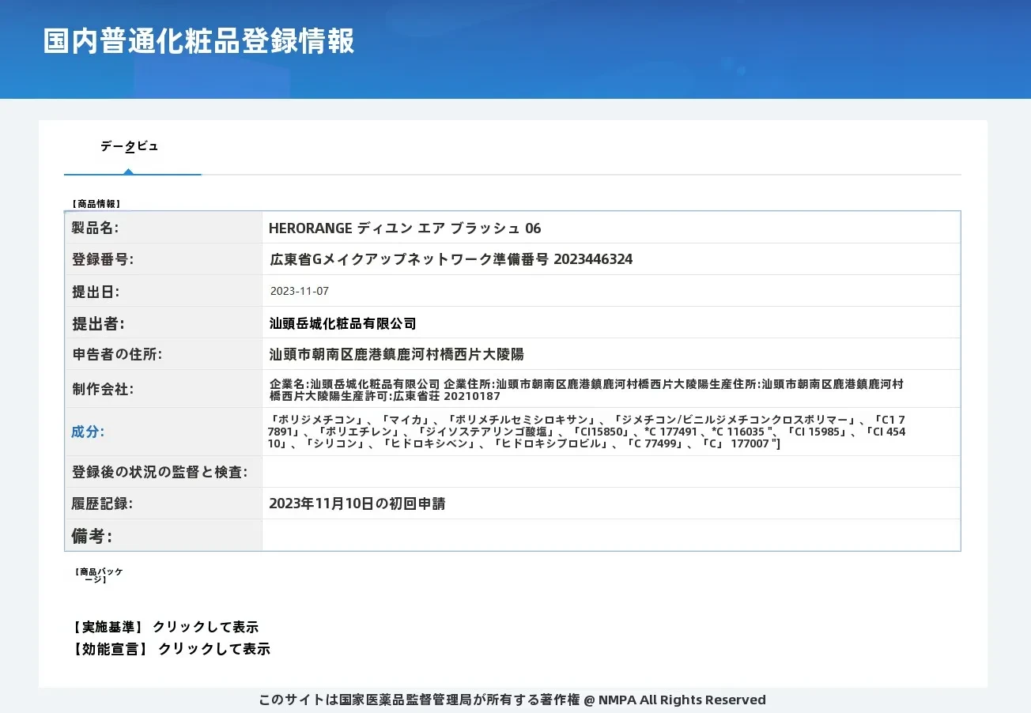
Task: Click the 登録番号: label cell
Action: coord(164,259)
